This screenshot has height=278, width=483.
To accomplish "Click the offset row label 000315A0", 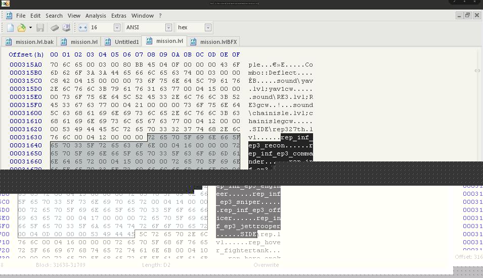I will pos(26,65).
